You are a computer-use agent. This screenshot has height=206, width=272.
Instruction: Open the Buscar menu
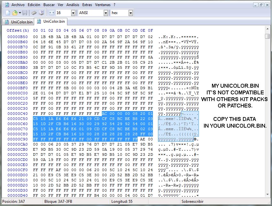coord(49,5)
